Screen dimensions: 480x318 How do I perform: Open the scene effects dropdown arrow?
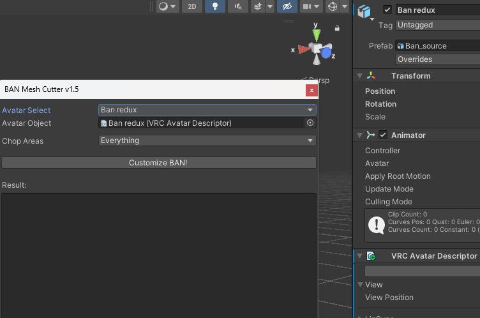[x=270, y=6]
